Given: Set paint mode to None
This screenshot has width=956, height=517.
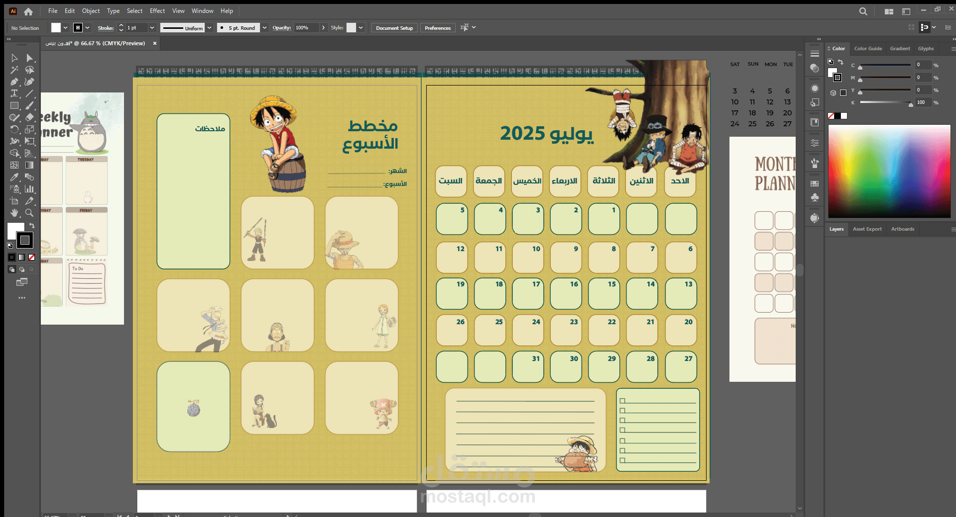Looking at the screenshot, I should [31, 257].
